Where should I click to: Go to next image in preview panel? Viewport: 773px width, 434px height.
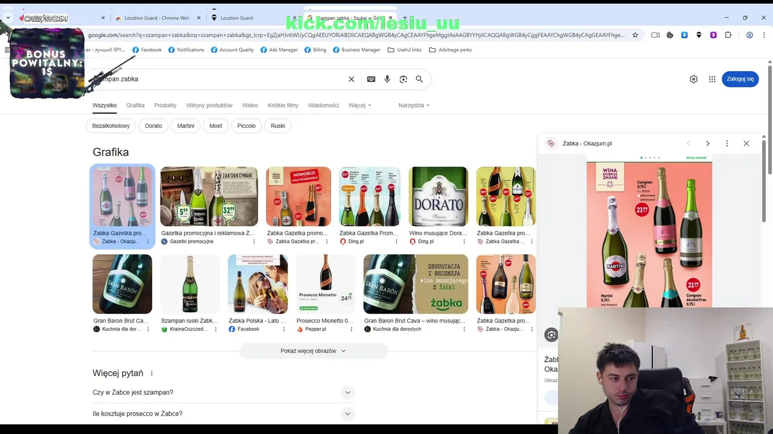click(708, 143)
